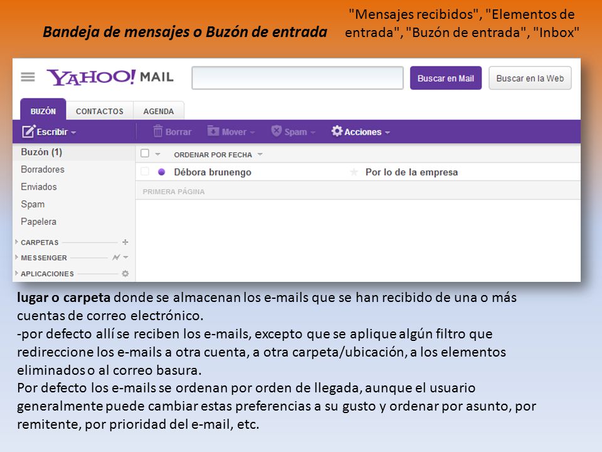
Task: Click the Acciones toolbar label
Action: (363, 132)
